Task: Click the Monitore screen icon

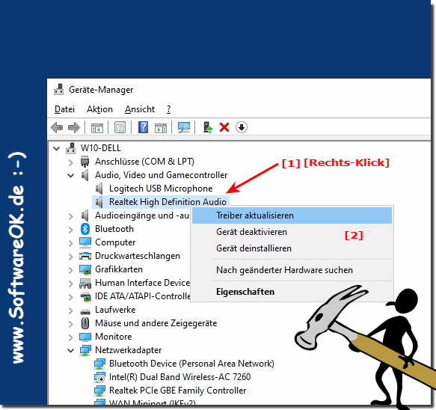Action: tap(85, 337)
